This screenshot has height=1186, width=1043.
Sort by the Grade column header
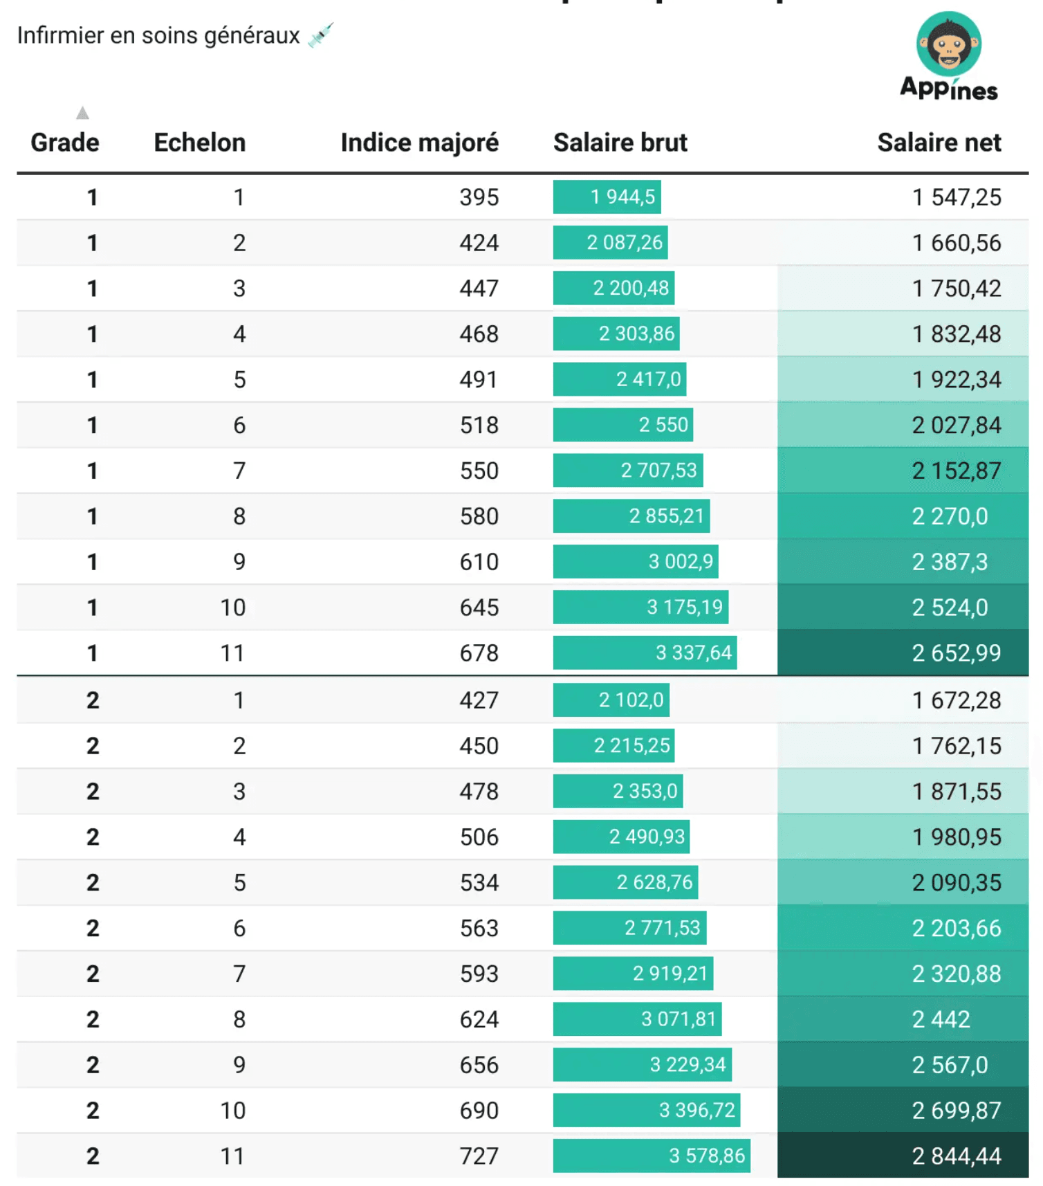point(65,143)
